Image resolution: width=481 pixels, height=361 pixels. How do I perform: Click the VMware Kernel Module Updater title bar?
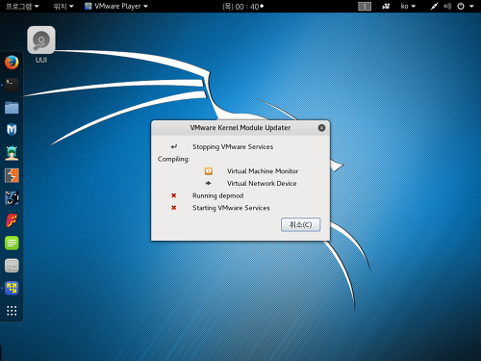(x=240, y=128)
